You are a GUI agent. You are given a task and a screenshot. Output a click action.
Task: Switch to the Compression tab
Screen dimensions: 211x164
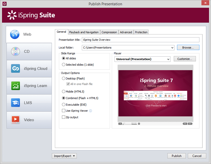pyautogui.click(x=109, y=32)
